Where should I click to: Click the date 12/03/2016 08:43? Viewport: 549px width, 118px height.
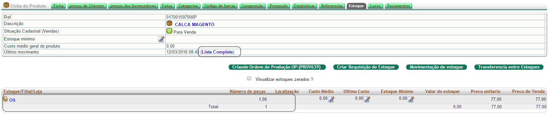[183, 52]
